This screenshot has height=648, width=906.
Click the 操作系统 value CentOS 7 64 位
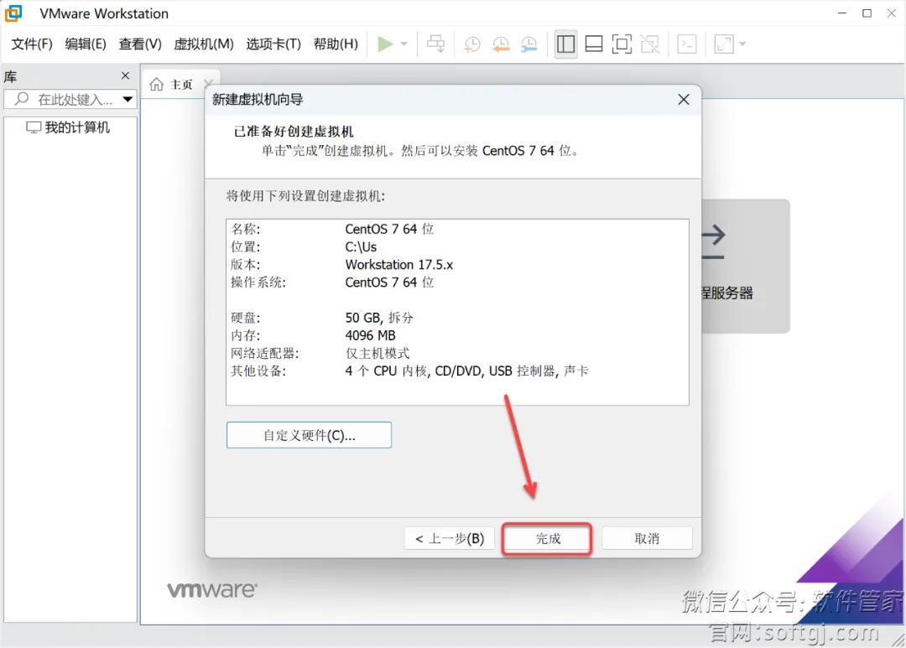pyautogui.click(x=389, y=283)
